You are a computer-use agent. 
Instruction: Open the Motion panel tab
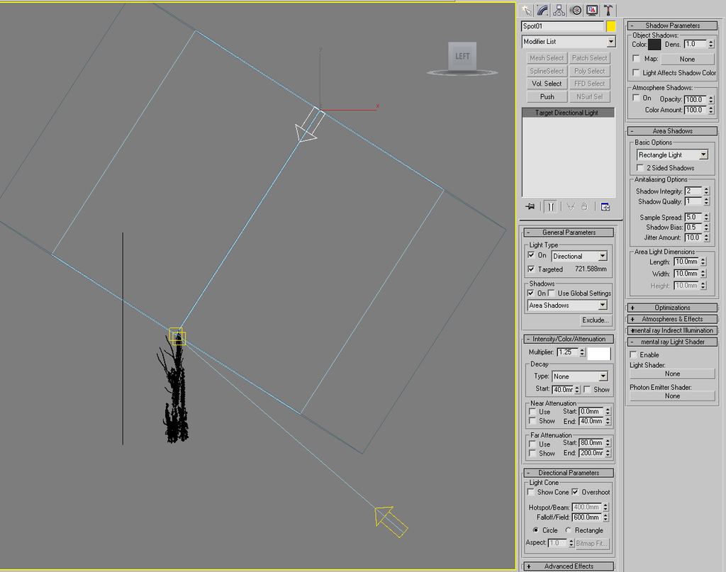pyautogui.click(x=576, y=10)
